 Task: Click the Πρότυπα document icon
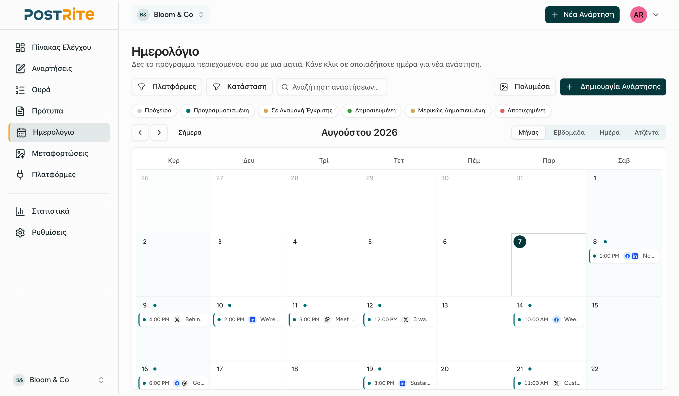[x=20, y=111]
